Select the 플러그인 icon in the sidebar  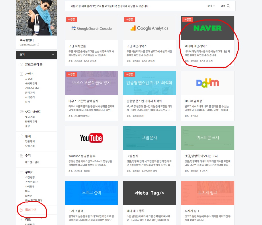(x=21, y=210)
